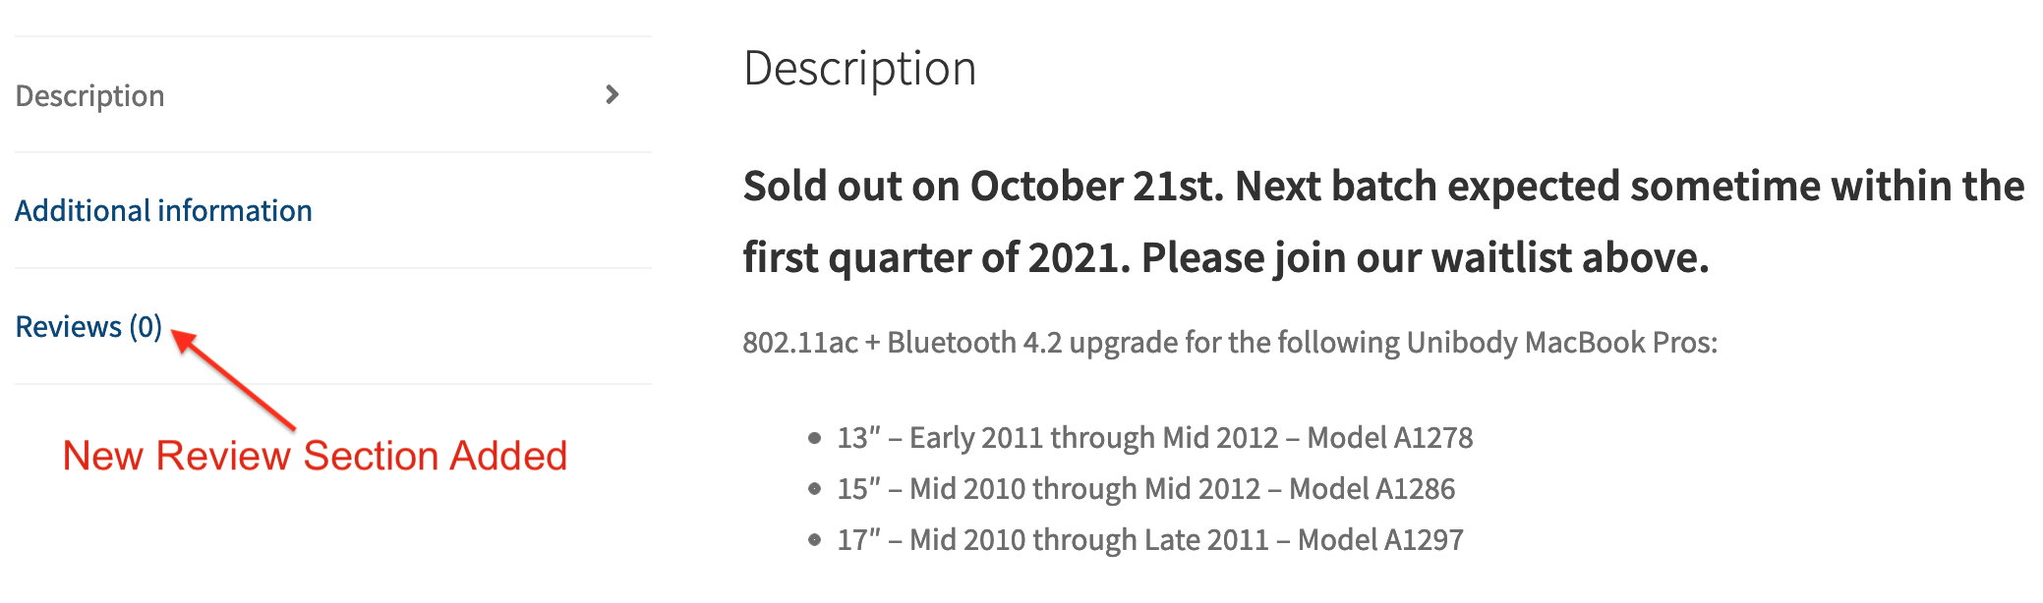This screenshot has width=2043, height=603.
Task: Click the red arrow pointing to Reviews
Action: click(x=236, y=381)
